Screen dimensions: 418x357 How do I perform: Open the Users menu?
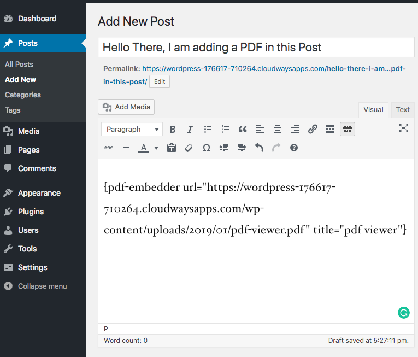tap(43, 230)
